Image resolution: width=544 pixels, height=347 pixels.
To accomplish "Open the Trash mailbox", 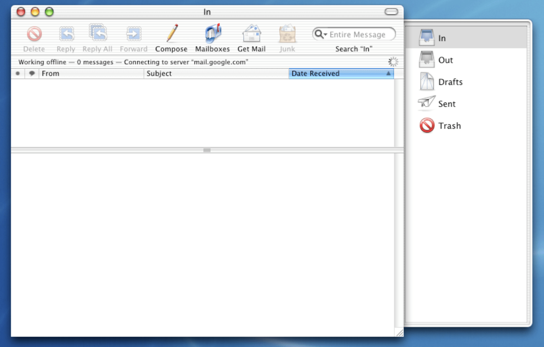I will 466,125.
